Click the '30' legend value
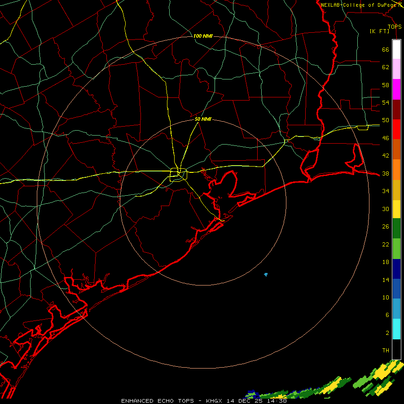404x404 pixels. (386, 209)
